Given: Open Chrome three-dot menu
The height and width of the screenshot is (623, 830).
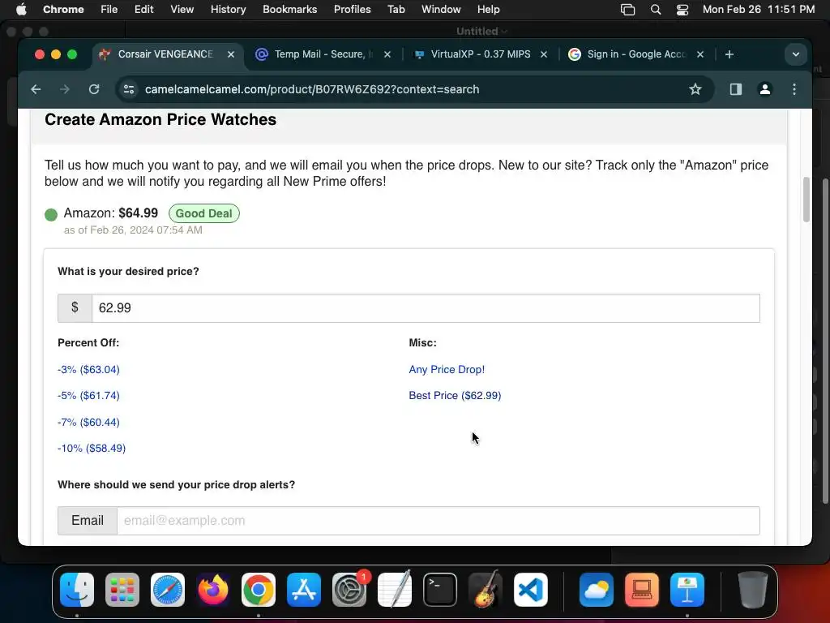Looking at the screenshot, I should [794, 89].
